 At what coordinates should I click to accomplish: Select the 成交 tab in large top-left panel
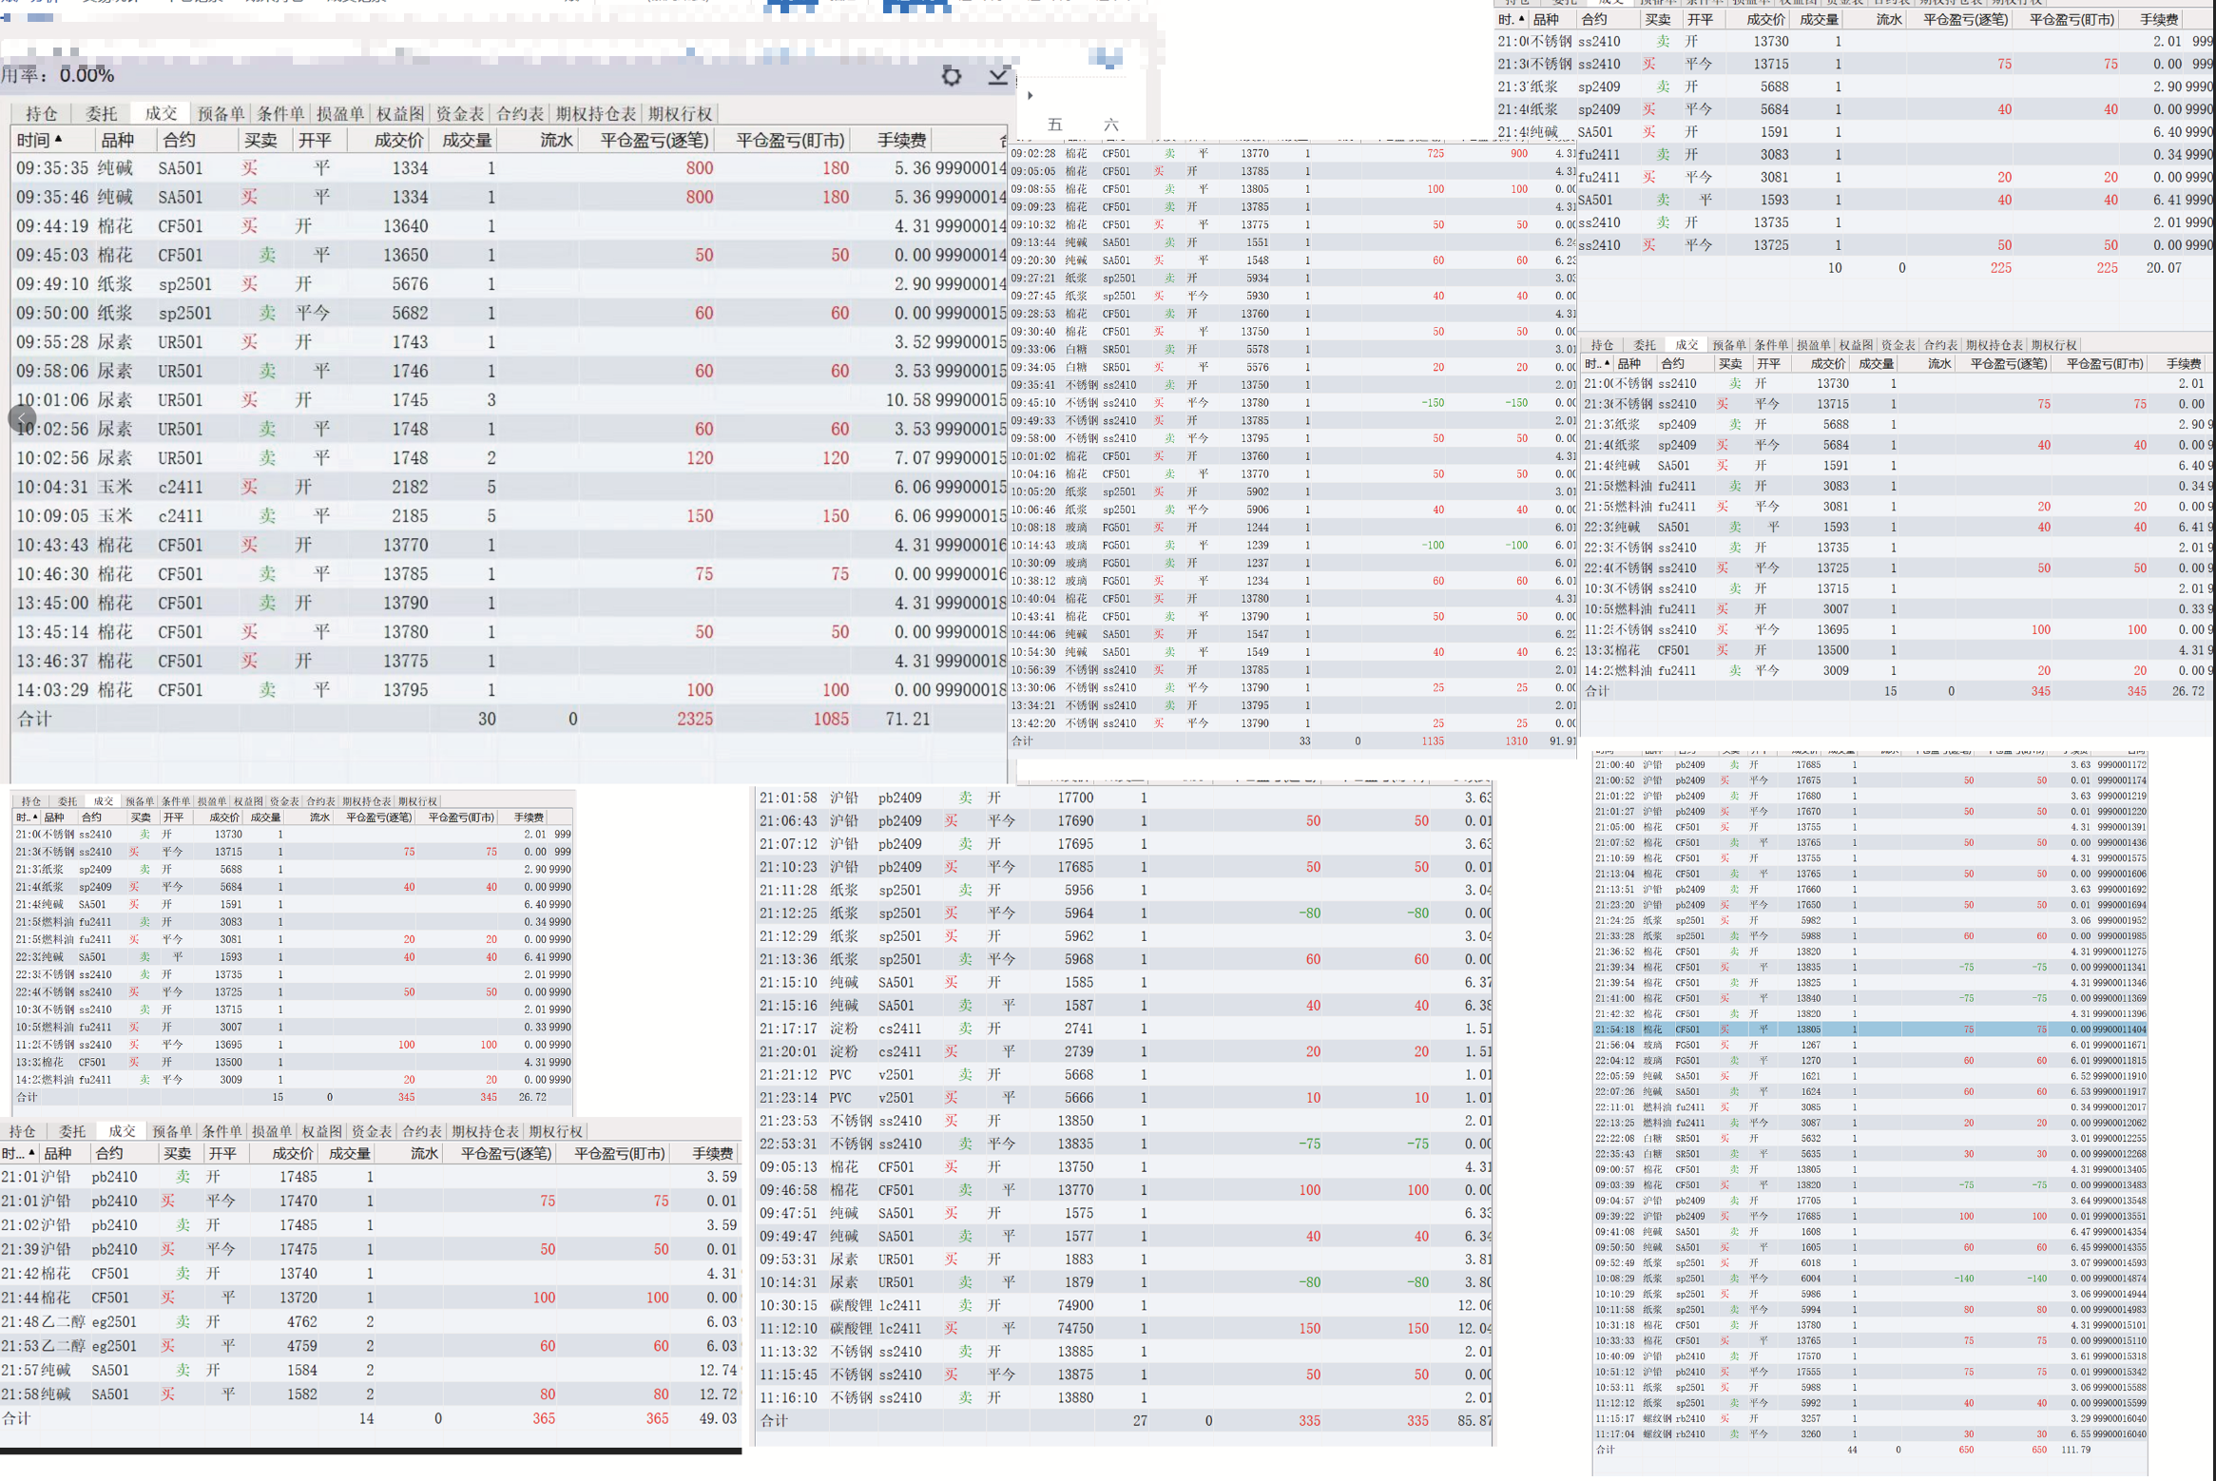161,113
